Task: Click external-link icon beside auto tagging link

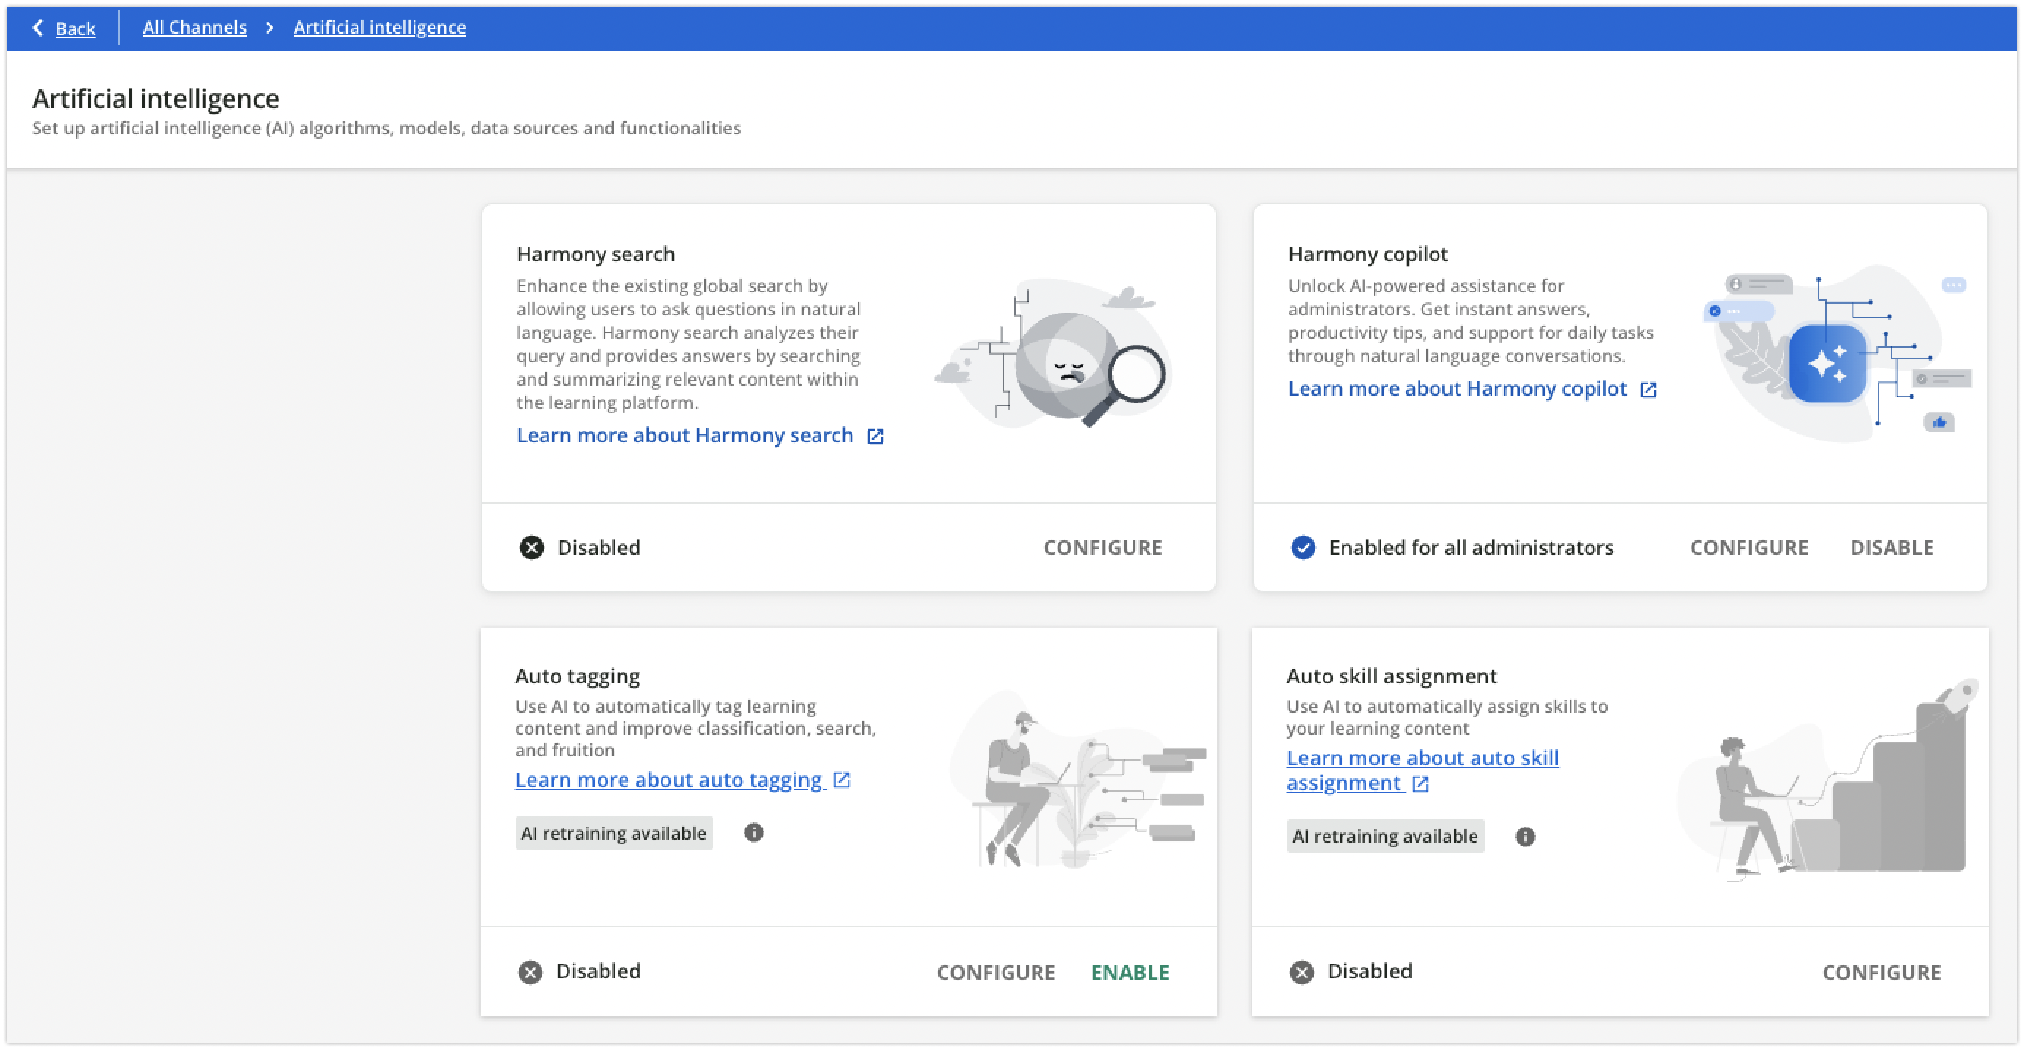Action: 842,780
